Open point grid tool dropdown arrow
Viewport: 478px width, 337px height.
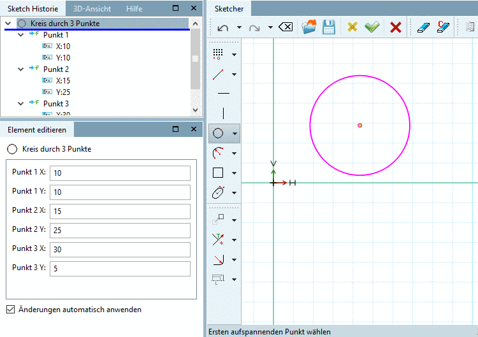[234, 55]
